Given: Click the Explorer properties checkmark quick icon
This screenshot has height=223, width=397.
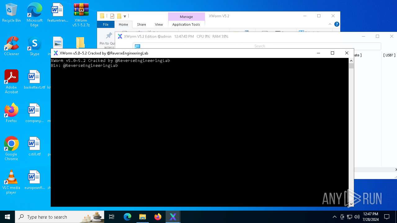Looking at the screenshot, I should [x=112, y=16].
